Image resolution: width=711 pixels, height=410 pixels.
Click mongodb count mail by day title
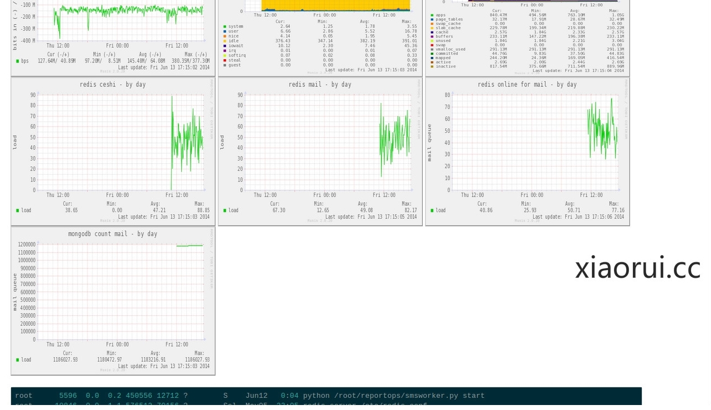point(112,234)
